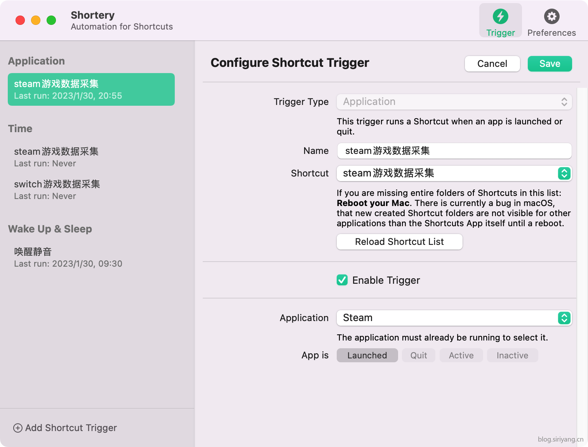Open the Trigger Type dropdown
The width and height of the screenshot is (588, 447).
pos(454,102)
